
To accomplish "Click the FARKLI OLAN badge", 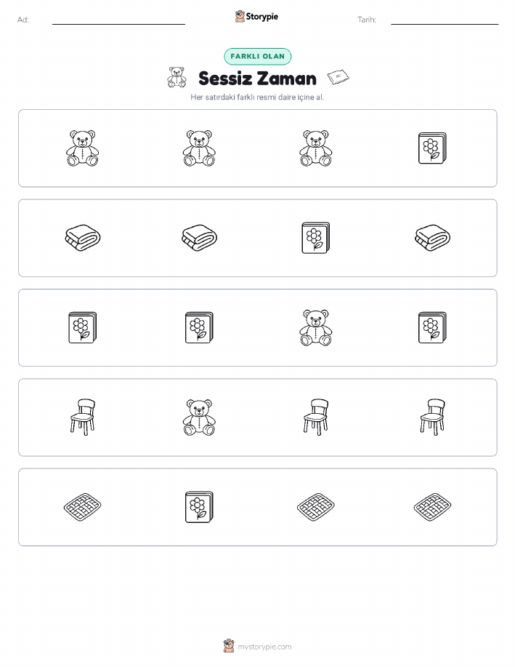I will [257, 56].
